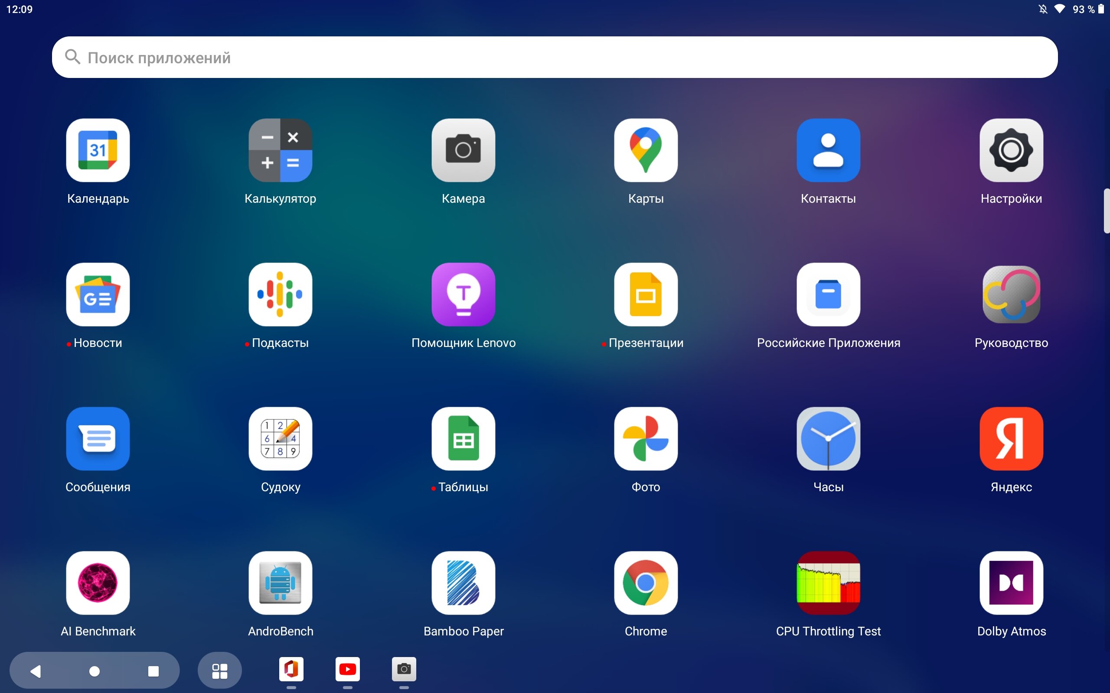Open the Камера app icon in grid
Screen dimensions: 1110x693
463,150
